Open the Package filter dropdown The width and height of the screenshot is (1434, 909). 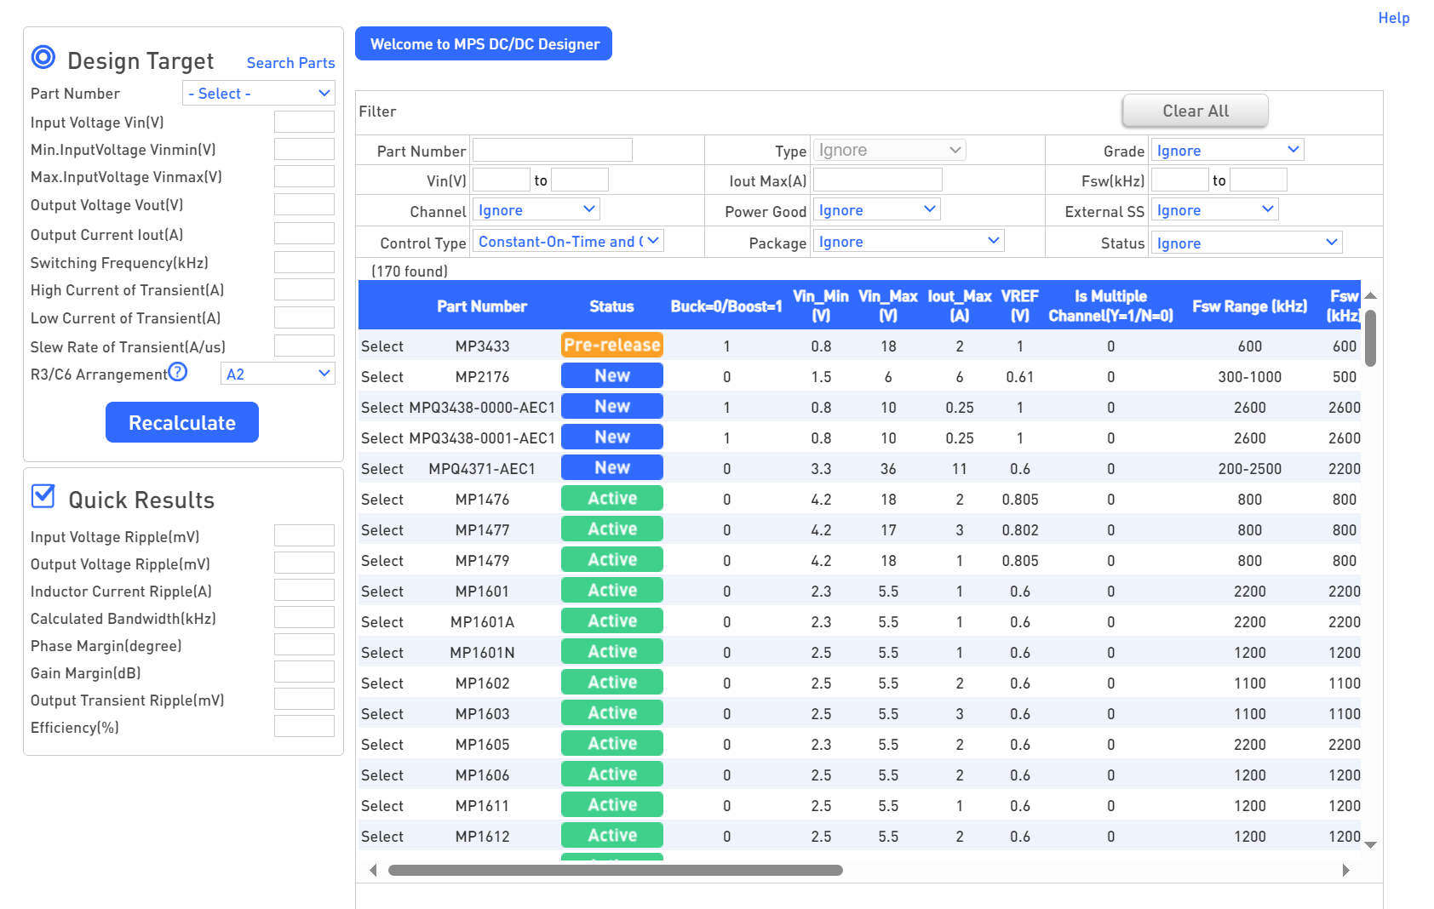point(909,242)
